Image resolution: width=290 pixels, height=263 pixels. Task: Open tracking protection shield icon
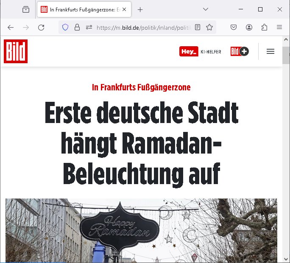65,28
